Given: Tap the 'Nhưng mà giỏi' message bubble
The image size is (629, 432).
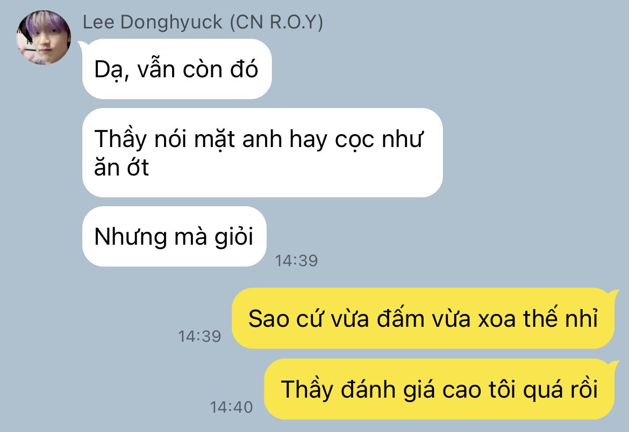Looking at the screenshot, I should (174, 236).
